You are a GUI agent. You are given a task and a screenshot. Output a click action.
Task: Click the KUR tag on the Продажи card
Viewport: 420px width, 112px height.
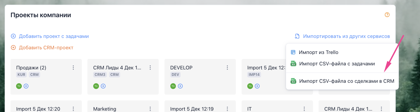(x=21, y=74)
